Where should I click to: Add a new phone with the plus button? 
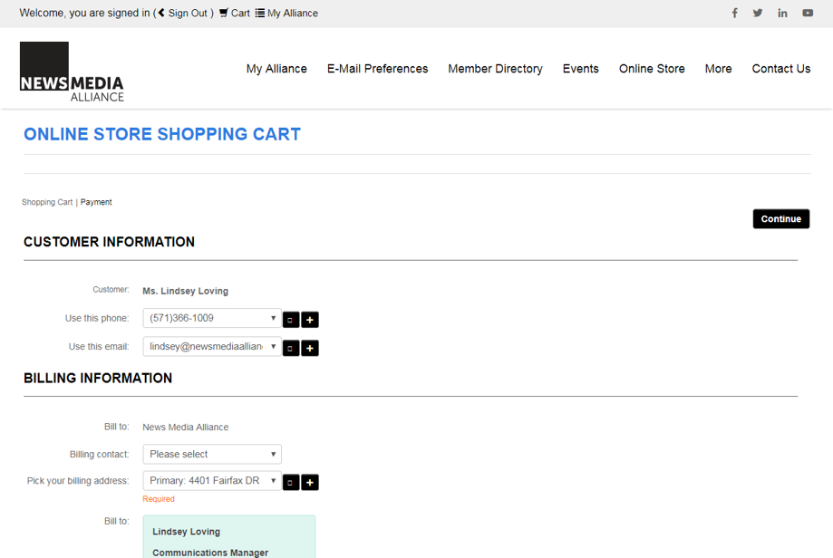click(310, 320)
